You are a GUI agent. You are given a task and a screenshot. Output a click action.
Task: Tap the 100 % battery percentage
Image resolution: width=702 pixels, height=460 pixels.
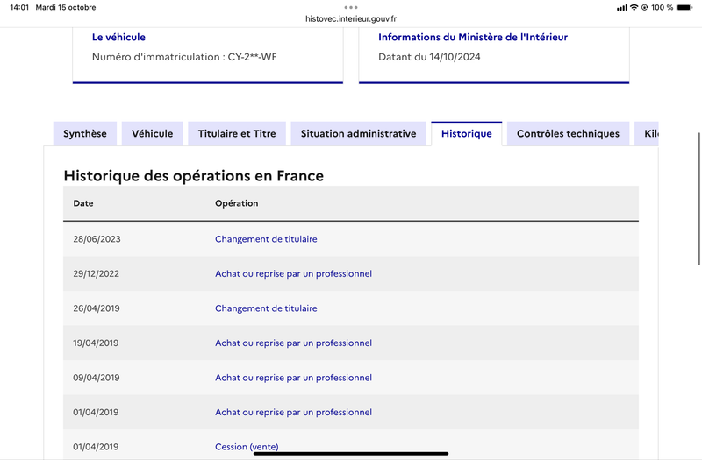point(663,7)
